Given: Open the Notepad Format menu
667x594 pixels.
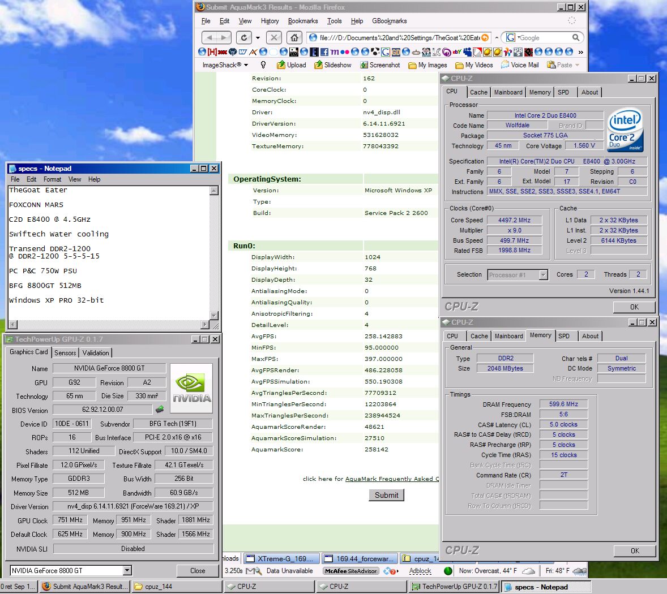Looking at the screenshot, I should (52, 179).
